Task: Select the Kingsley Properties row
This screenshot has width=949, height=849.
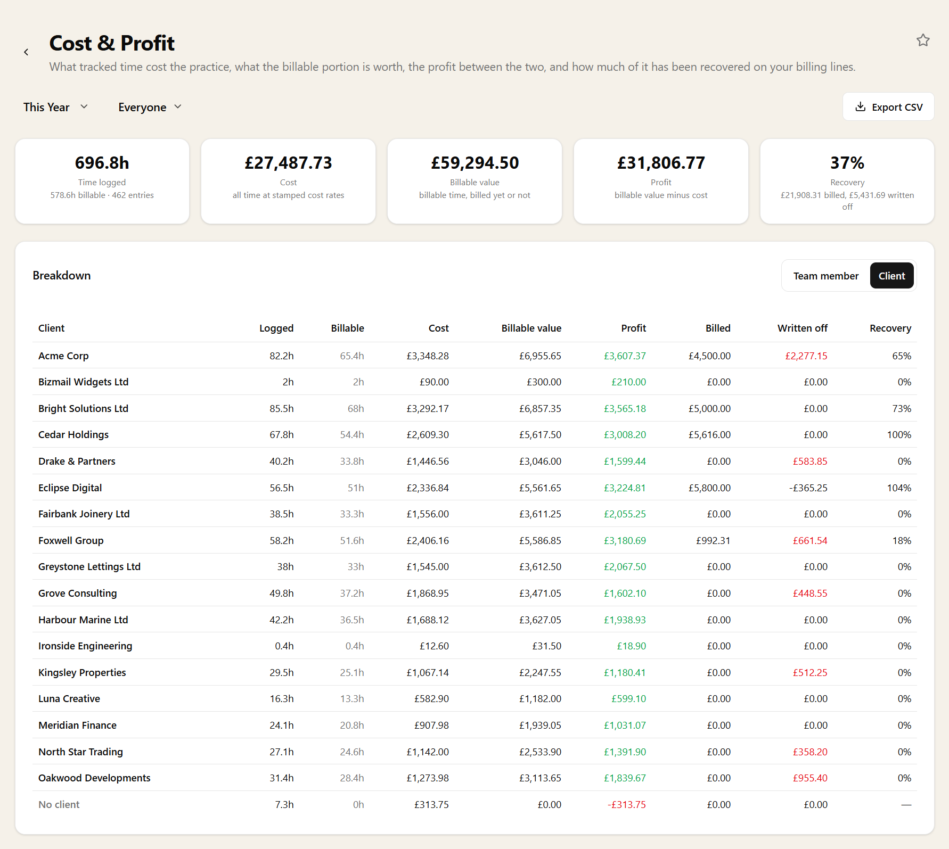Action: click(474, 672)
